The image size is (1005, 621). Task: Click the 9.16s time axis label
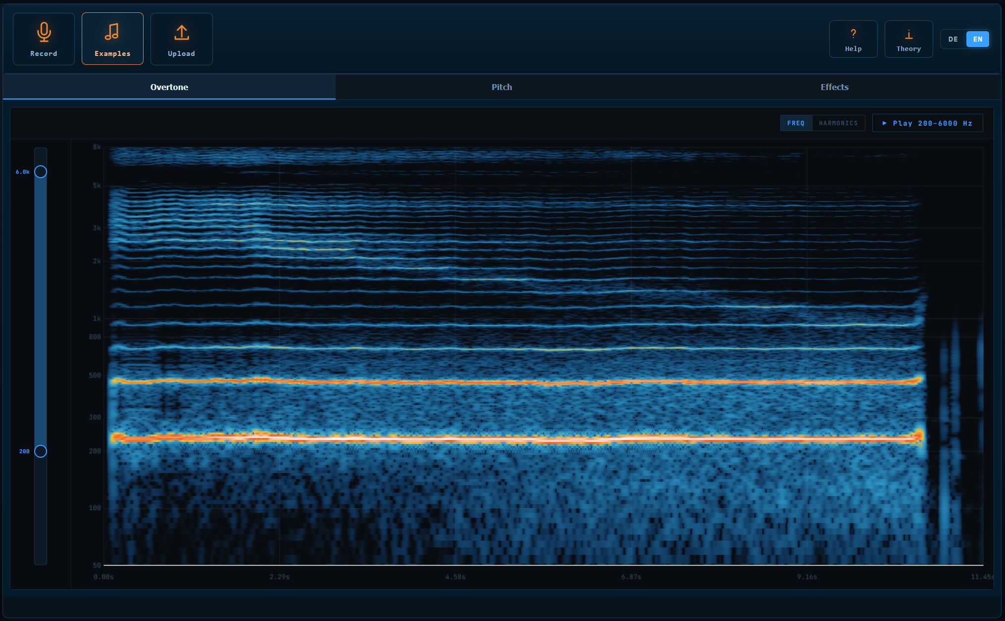point(807,577)
